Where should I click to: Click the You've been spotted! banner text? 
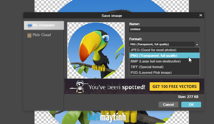tap(117, 87)
